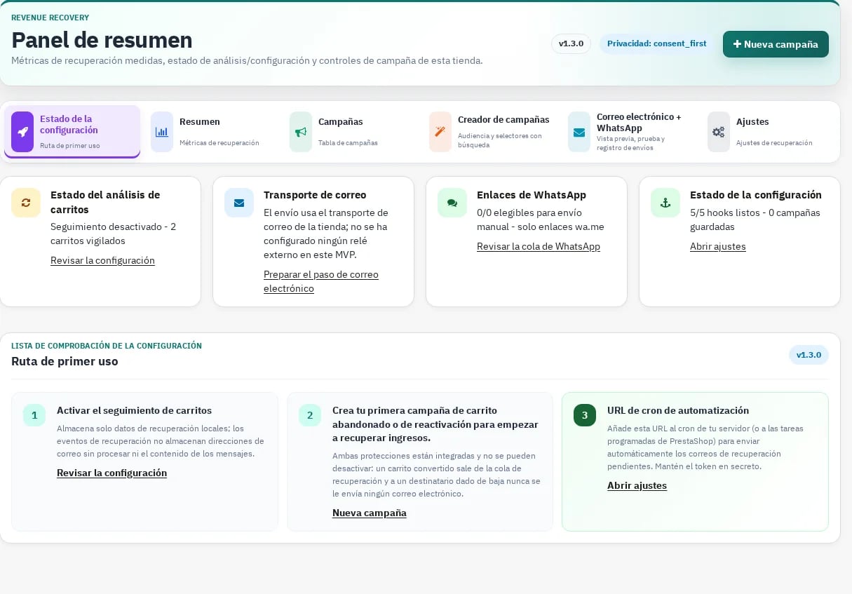The image size is (852, 594).
Task: Select the Correo electrónico + WhatsApp tab
Action: tap(629, 132)
